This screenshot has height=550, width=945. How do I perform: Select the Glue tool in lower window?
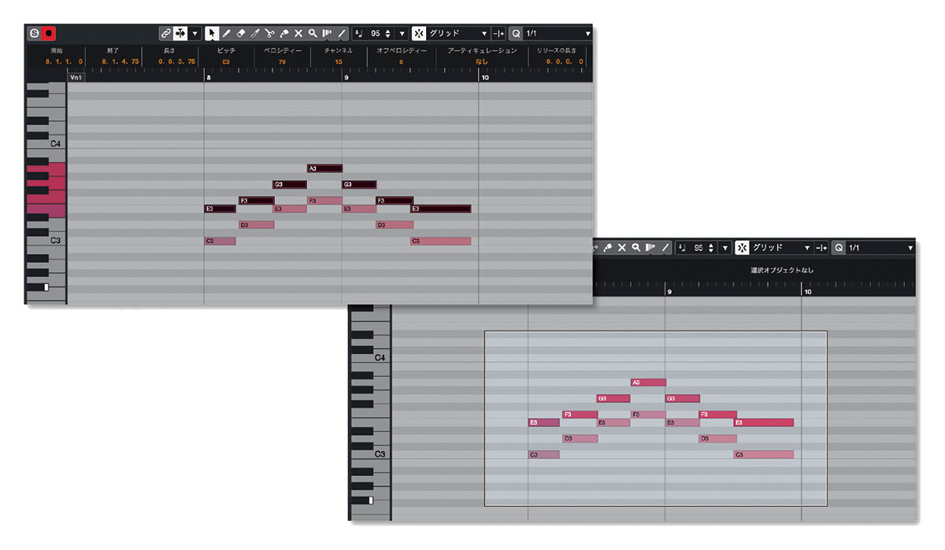607,247
